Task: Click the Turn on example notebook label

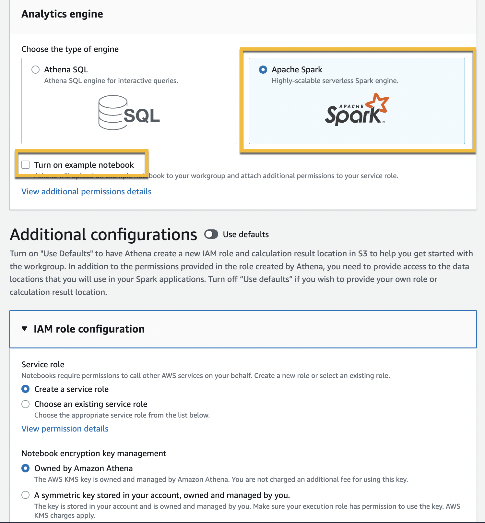Action: (84, 165)
